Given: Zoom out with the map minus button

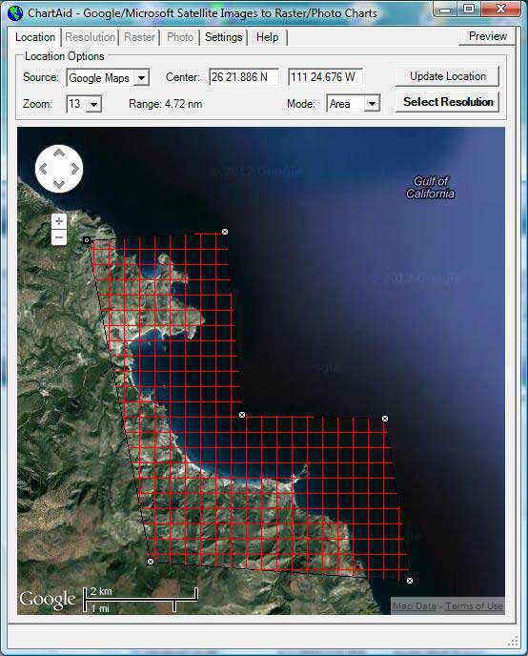Looking at the screenshot, I should pos(59,237).
